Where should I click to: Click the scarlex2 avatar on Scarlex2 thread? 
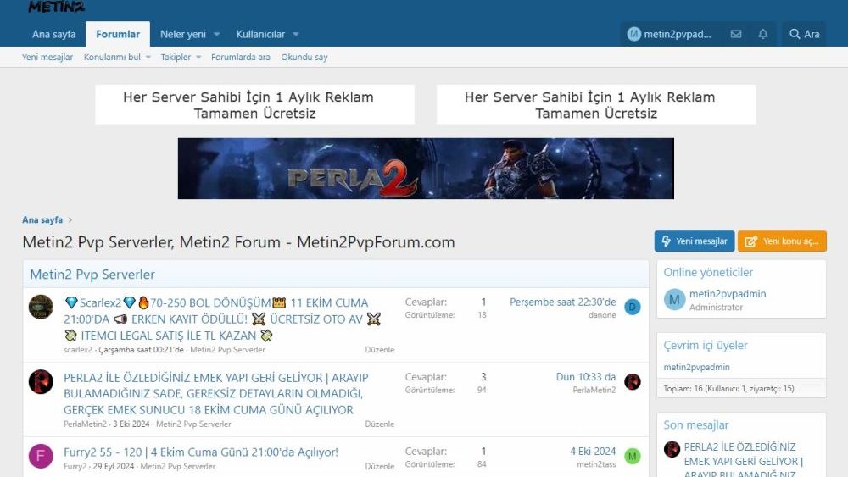(41, 307)
